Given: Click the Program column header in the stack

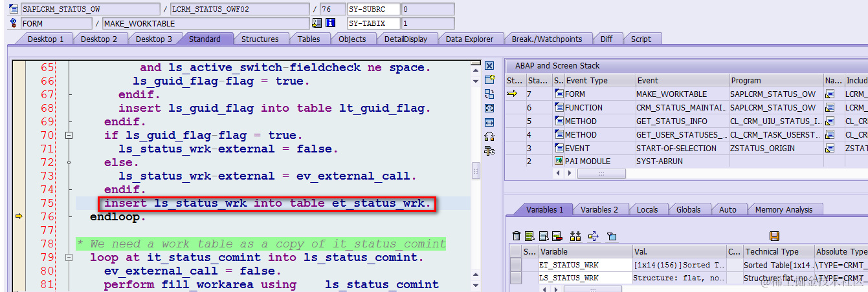Looking at the screenshot, I should point(775,81).
